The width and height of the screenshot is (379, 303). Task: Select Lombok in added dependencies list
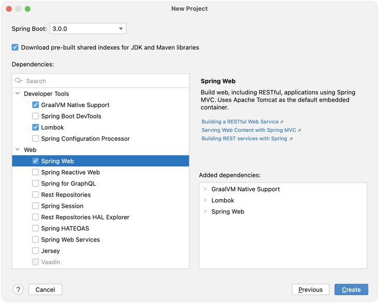[223, 201]
